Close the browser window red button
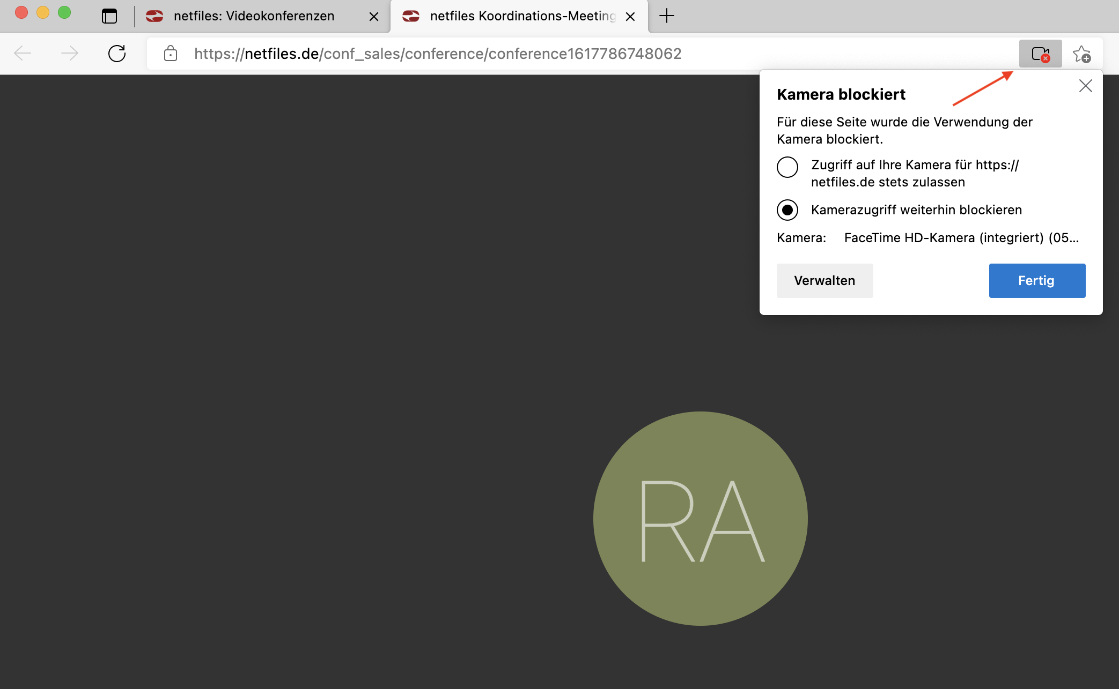This screenshot has height=689, width=1119. [21, 13]
